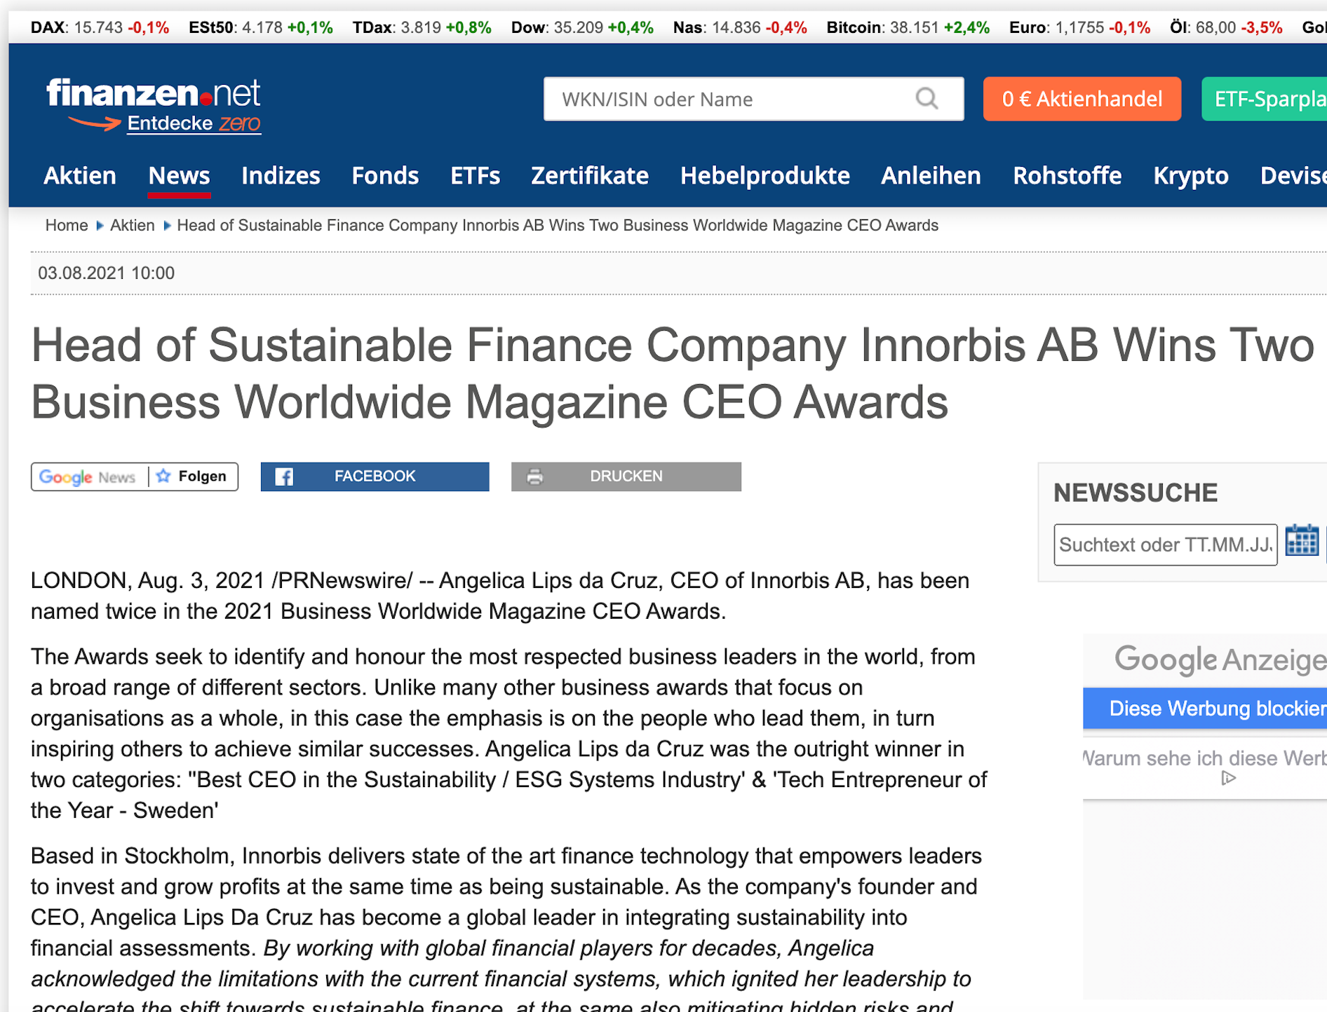1327x1012 pixels.
Task: Select Rohstoffe in the top navigation
Action: point(1067,176)
